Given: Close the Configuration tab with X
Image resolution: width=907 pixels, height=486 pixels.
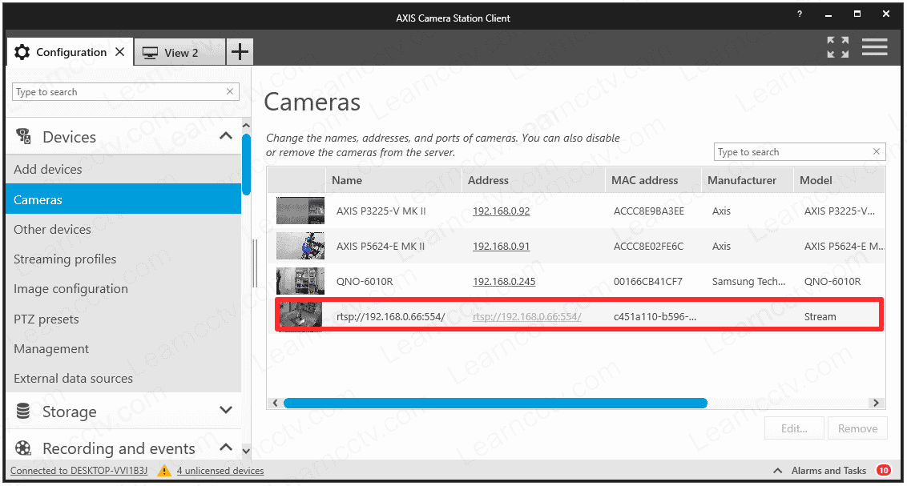Looking at the screenshot, I should click(x=119, y=52).
